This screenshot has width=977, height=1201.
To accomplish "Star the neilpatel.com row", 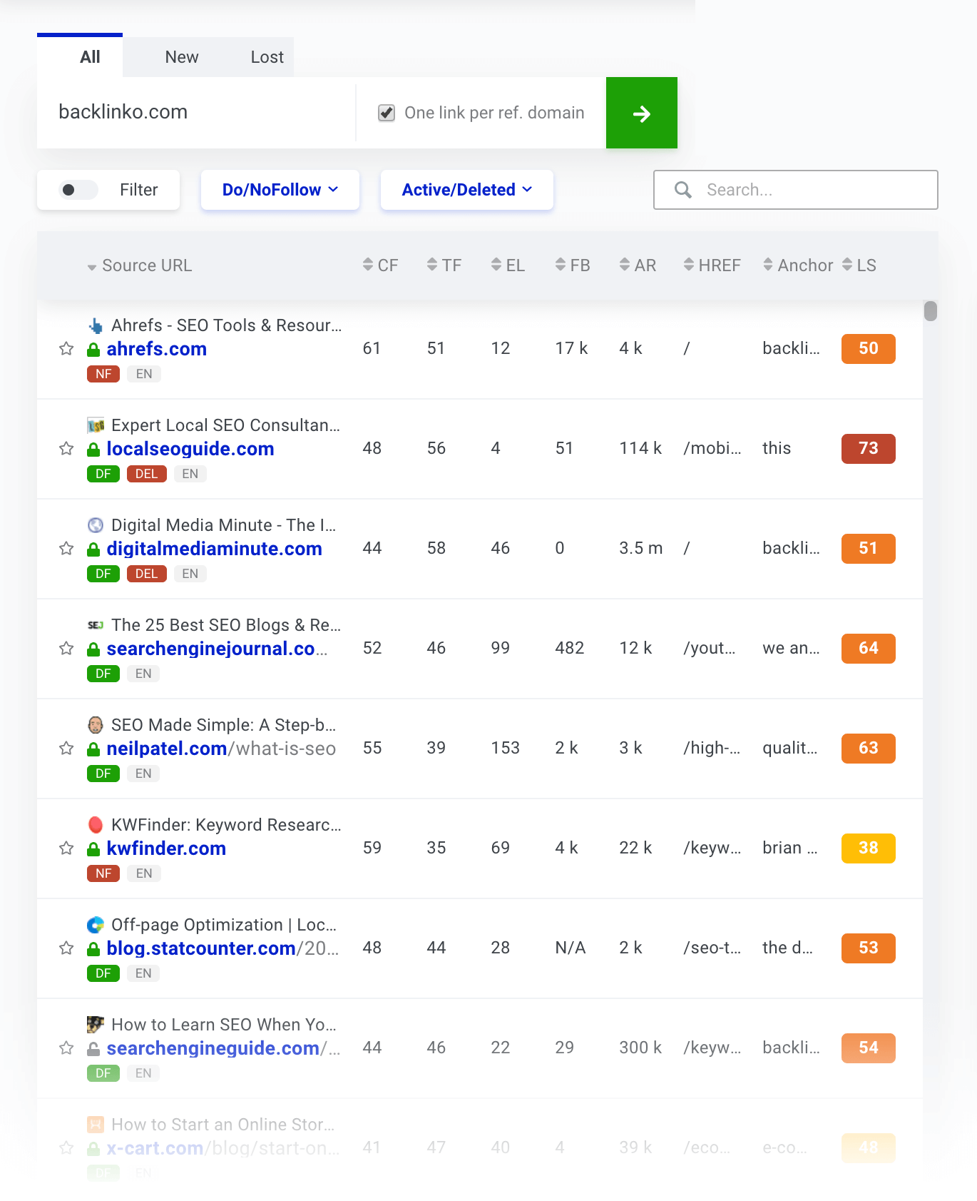I will coord(66,749).
